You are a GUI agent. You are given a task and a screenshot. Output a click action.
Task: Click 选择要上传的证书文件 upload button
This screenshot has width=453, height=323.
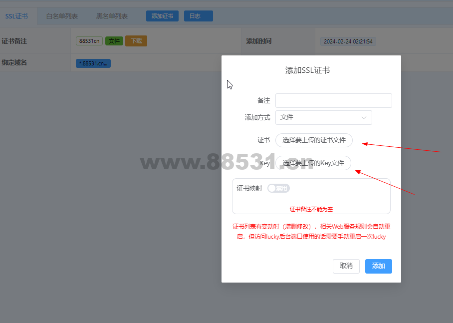[x=314, y=140]
